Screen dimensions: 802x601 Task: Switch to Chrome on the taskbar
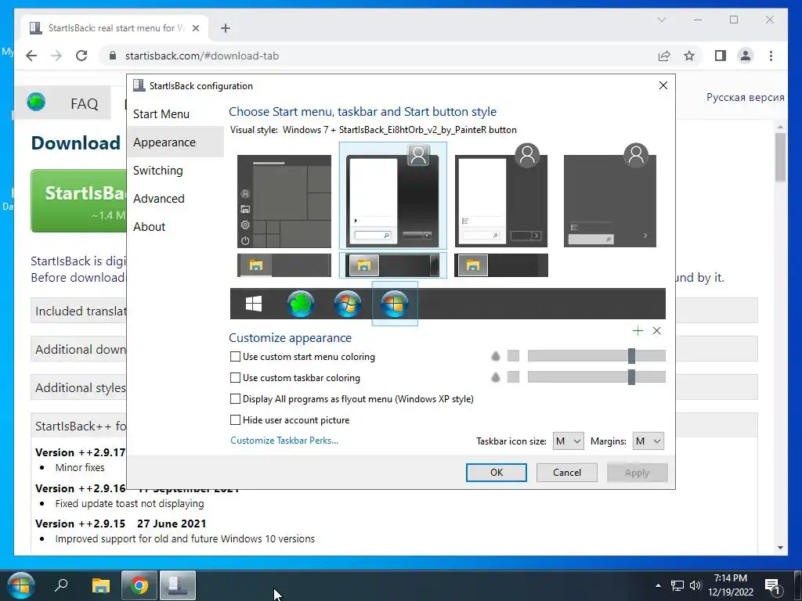[139, 585]
